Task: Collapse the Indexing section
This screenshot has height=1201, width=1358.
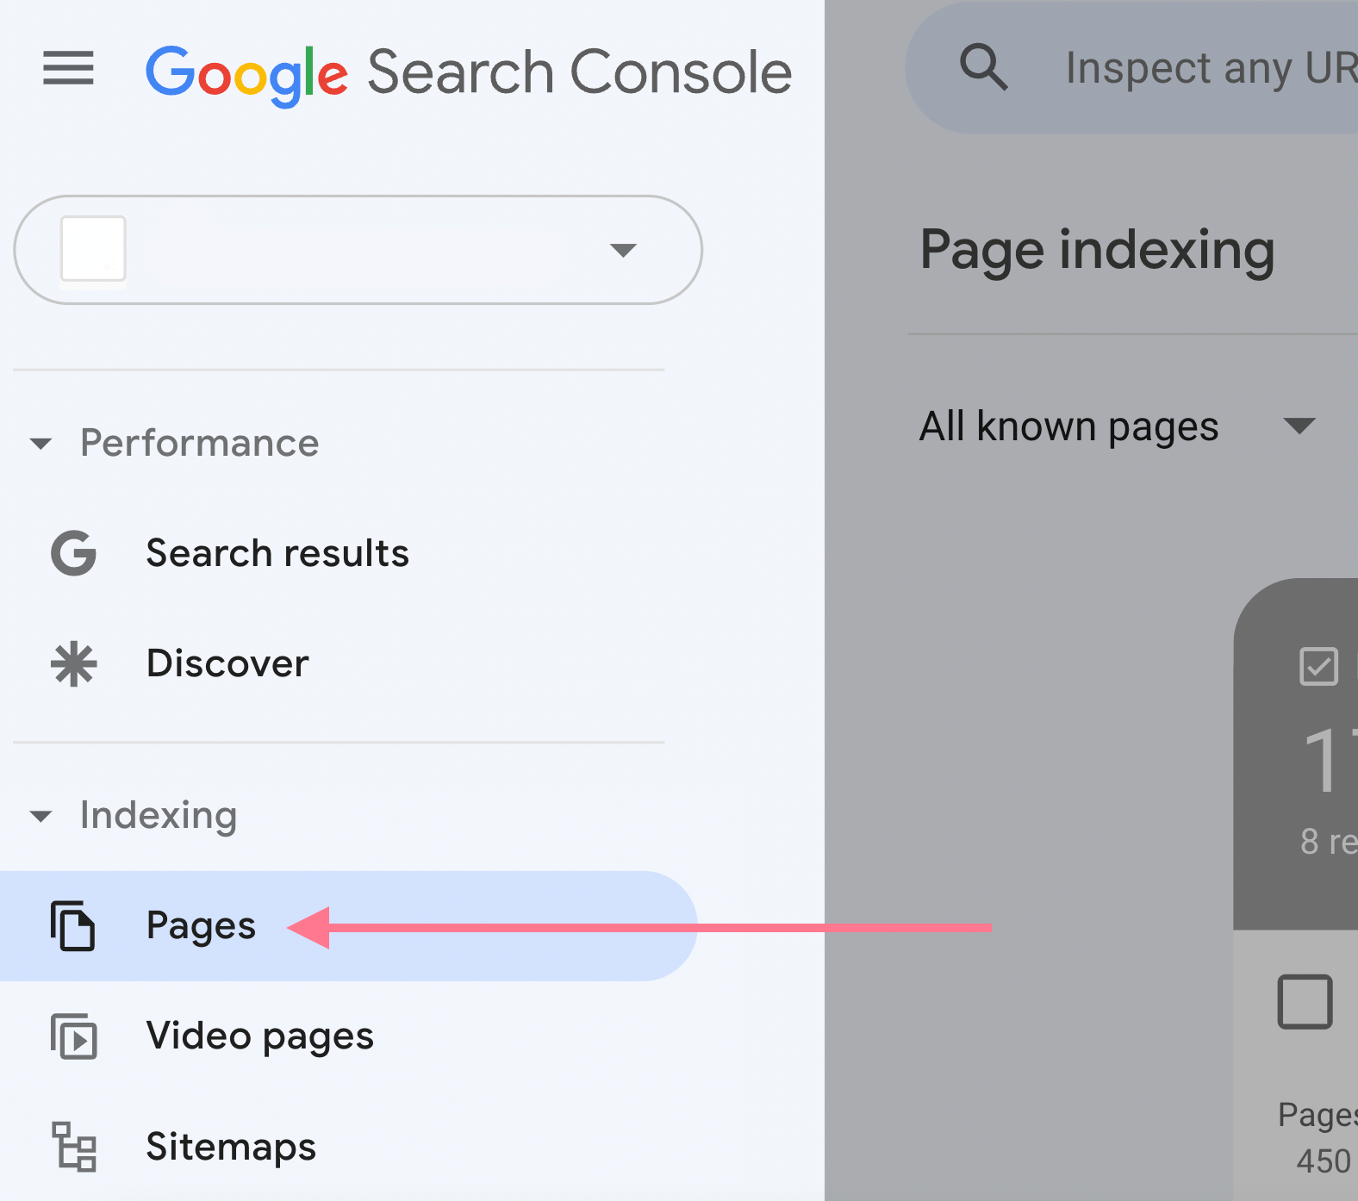Action: point(41,816)
